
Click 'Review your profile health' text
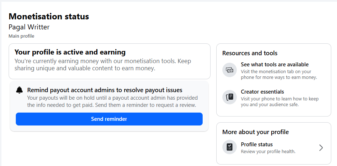click(x=268, y=152)
